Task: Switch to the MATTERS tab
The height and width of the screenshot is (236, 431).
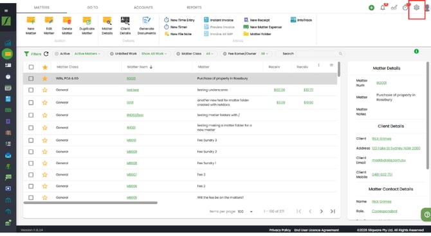Action: (42, 8)
